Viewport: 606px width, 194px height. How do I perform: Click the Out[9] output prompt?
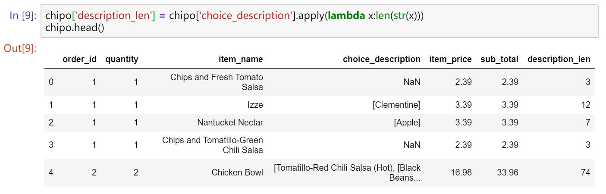[20, 48]
